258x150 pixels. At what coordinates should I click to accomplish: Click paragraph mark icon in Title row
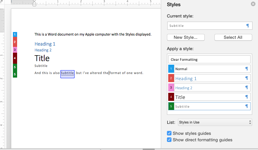[247, 97]
